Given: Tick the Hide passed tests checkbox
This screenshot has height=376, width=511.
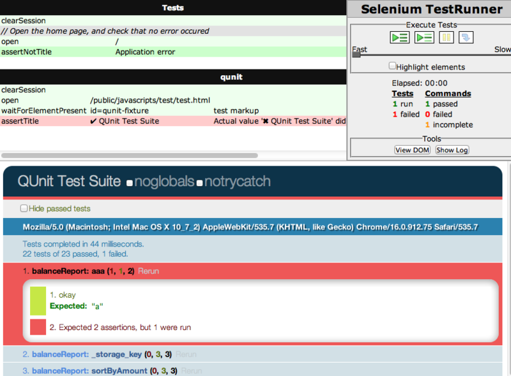Looking at the screenshot, I should [24, 208].
